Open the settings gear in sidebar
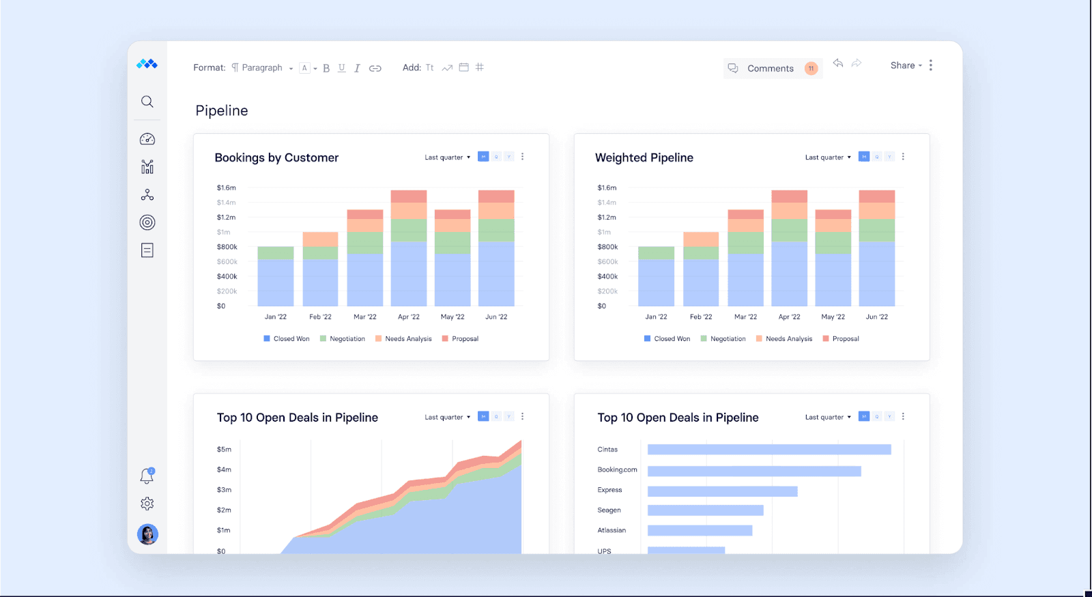Image resolution: width=1092 pixels, height=597 pixels. (147, 504)
